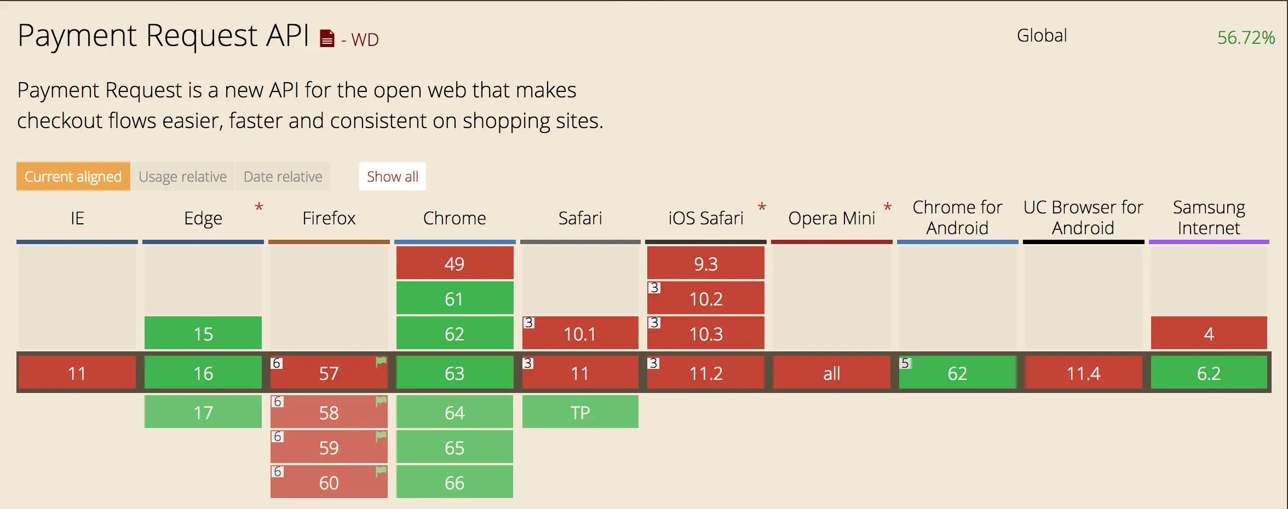Screen dimensions: 1288x509
Task: Click the asterisk next to Opera Mini
Action: point(888,207)
